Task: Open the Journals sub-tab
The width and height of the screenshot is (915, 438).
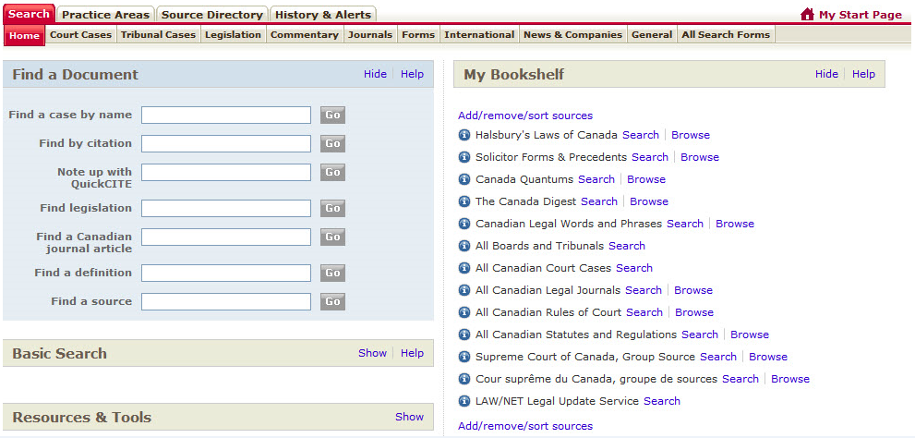Action: 370,35
